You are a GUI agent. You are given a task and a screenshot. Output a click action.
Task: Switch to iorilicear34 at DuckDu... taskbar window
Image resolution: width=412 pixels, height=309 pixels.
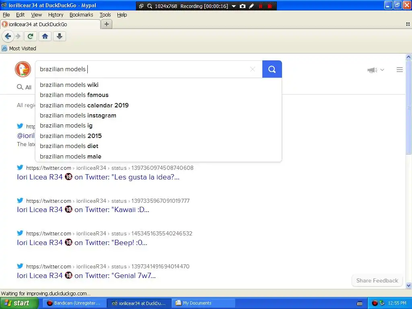coord(139,303)
